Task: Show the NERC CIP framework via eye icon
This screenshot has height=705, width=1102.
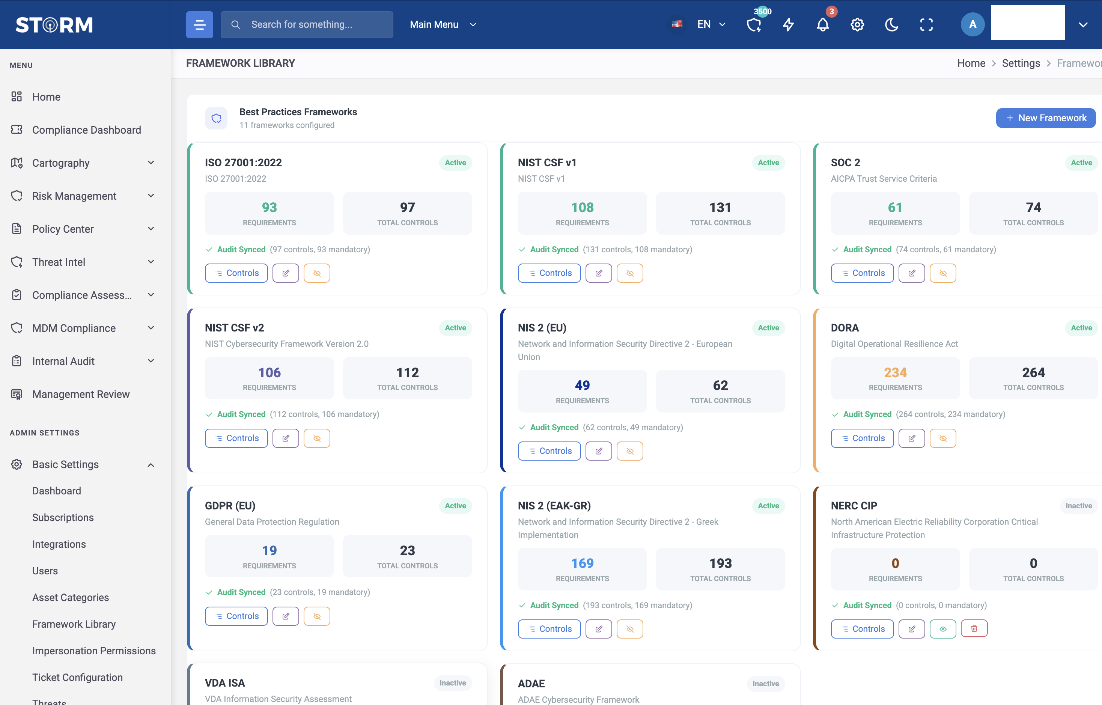Action: pos(943,628)
